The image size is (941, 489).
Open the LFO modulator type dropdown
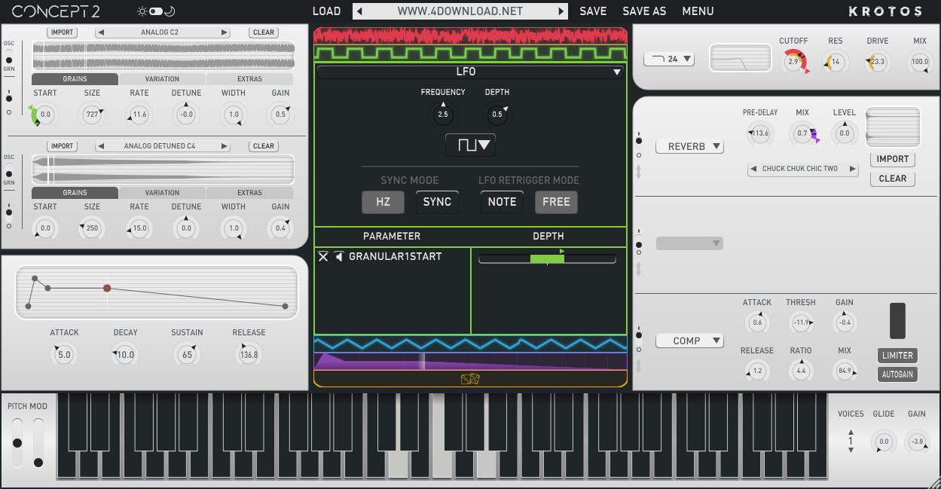470,72
